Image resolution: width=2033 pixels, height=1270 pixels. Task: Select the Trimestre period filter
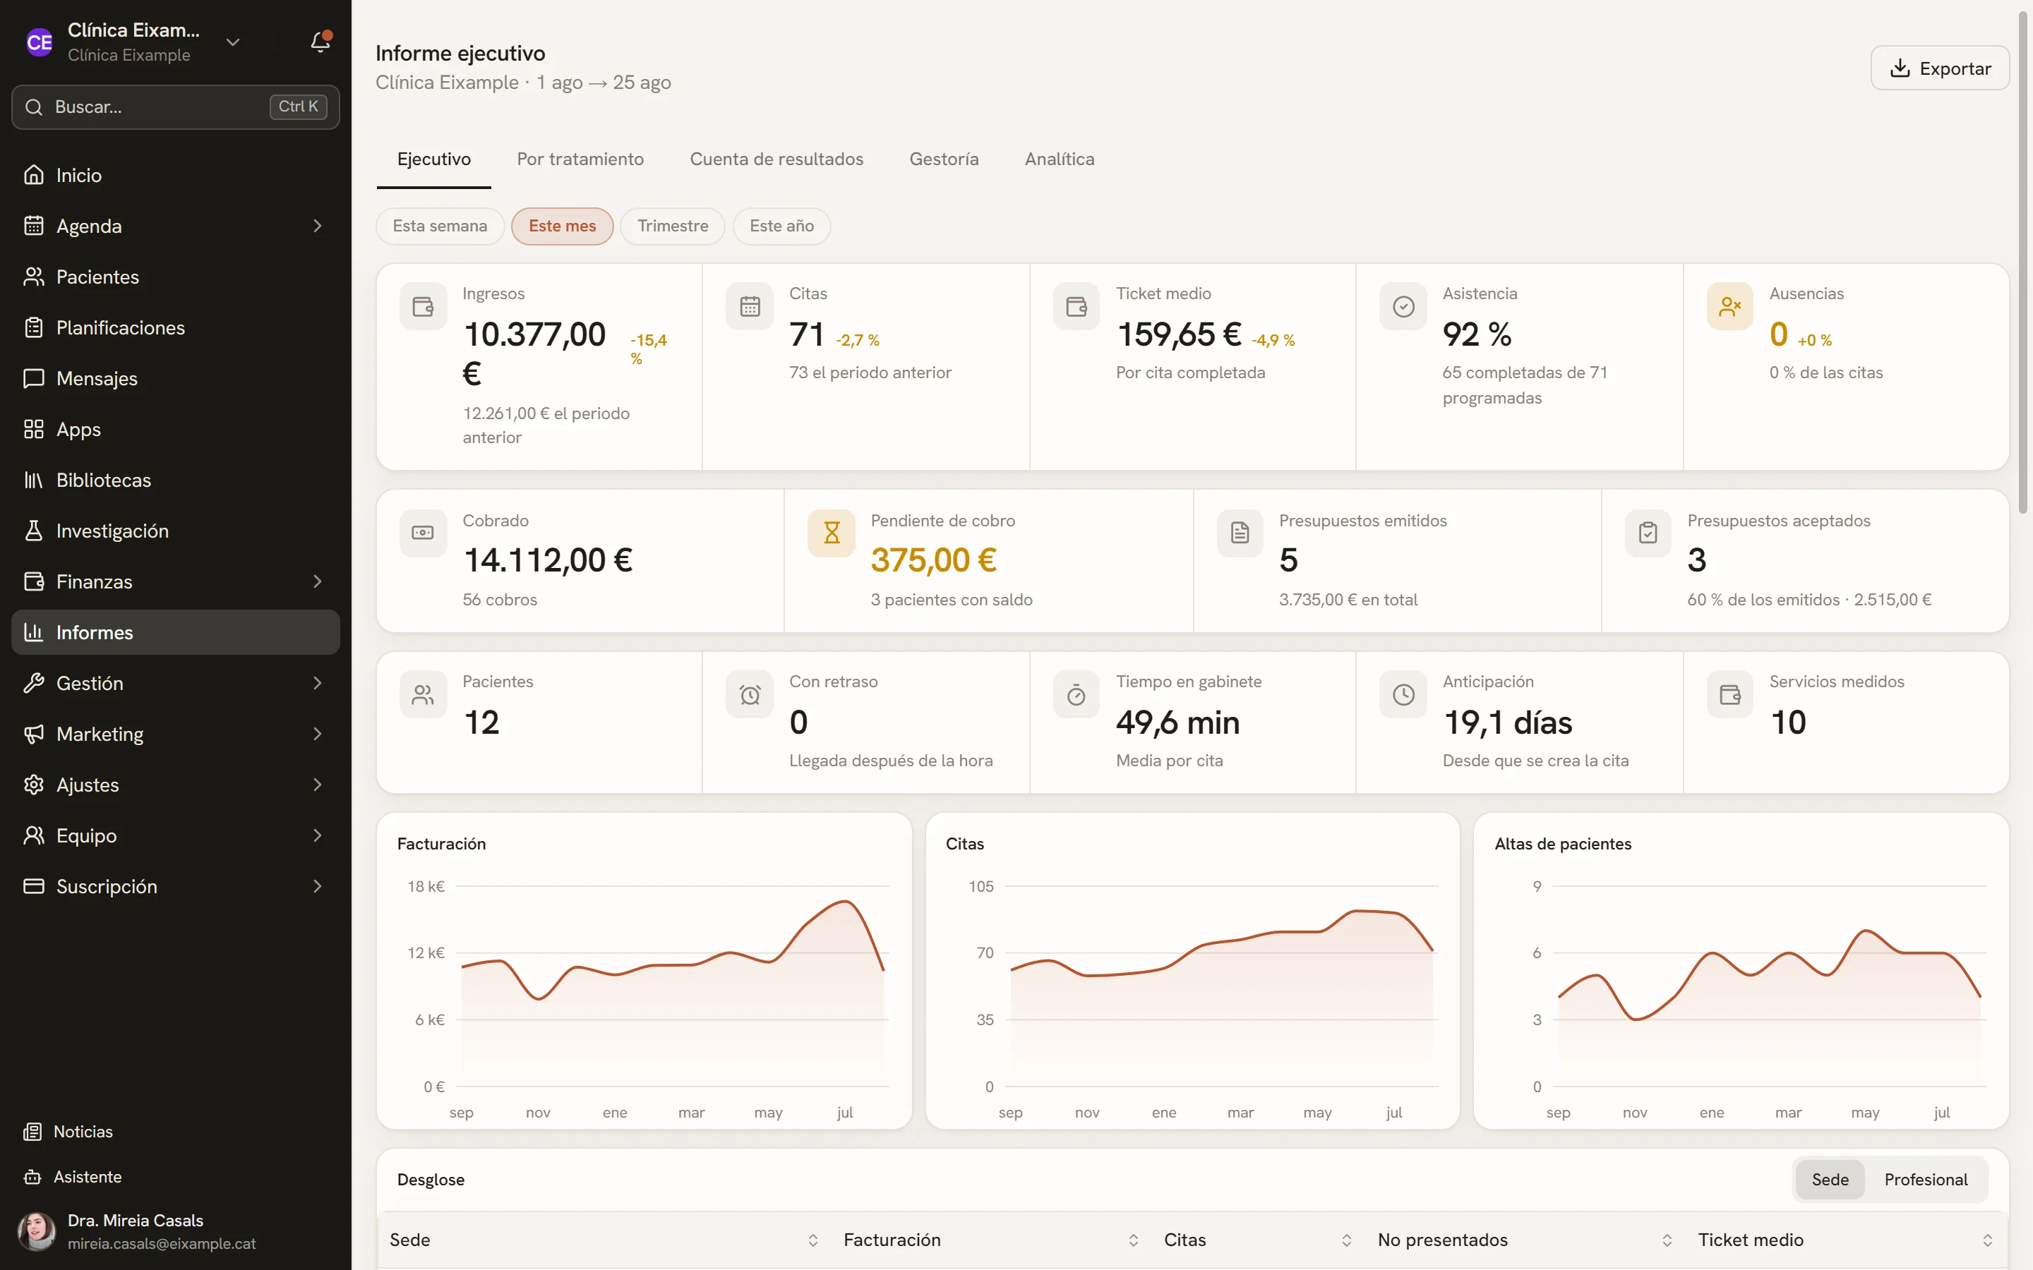tap(673, 226)
